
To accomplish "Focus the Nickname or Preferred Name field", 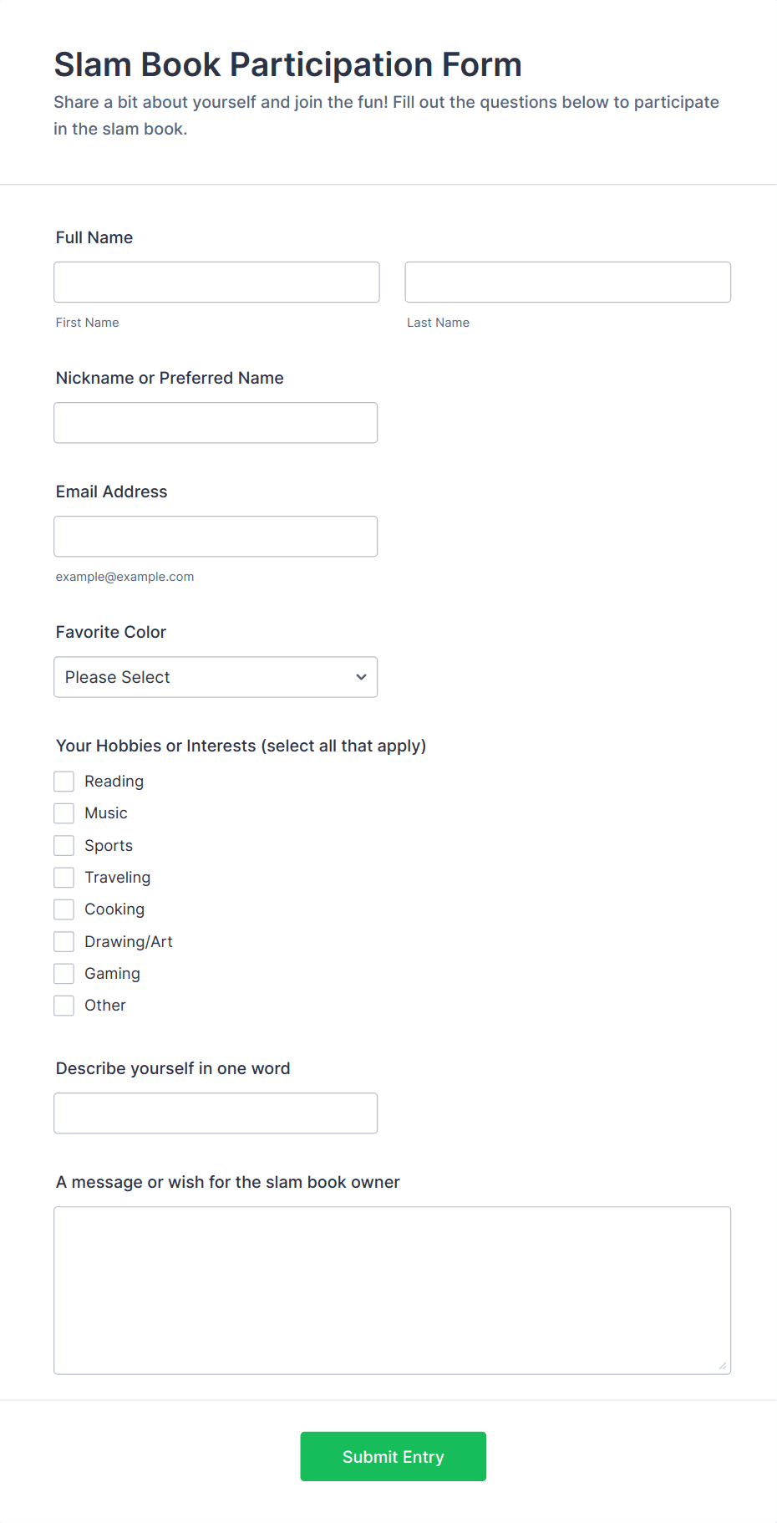I will (x=216, y=423).
